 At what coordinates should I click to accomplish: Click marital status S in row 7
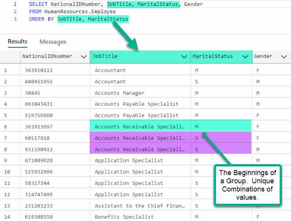197,138
